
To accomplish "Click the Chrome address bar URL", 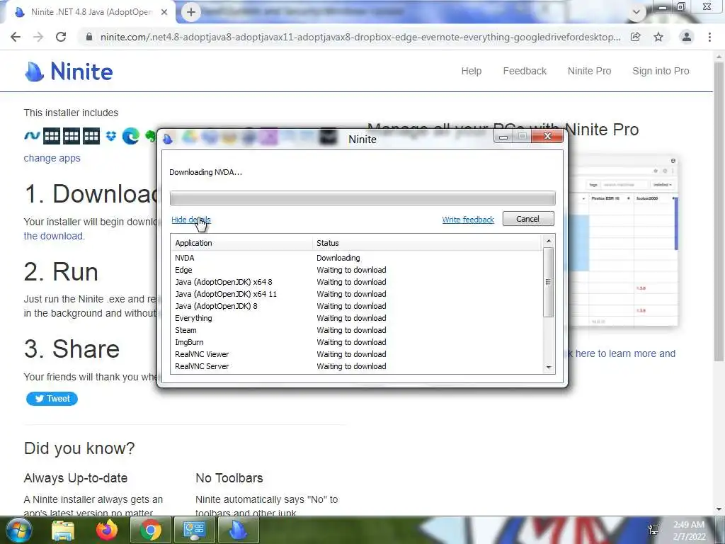I will click(x=360, y=37).
